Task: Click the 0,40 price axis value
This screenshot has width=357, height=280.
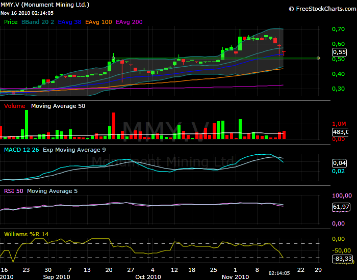Action: [338, 74]
